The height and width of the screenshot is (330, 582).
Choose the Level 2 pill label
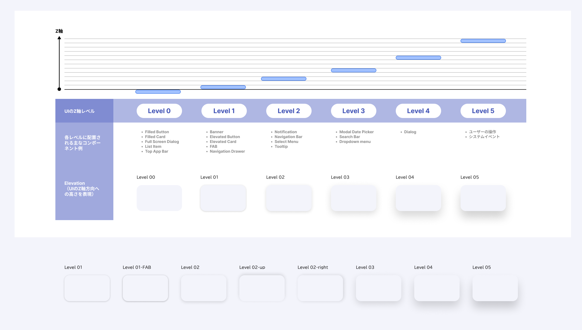[x=289, y=111]
